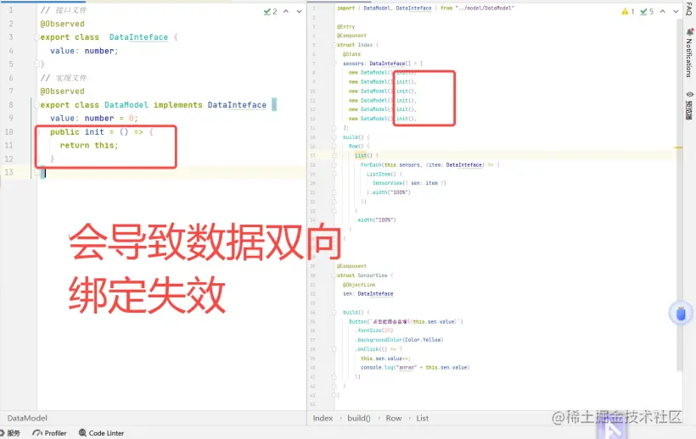
Task: Click the floating blue assistant button
Action: tap(681, 314)
